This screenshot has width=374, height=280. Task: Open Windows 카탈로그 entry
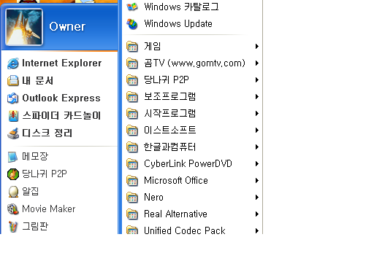(x=192, y=7)
